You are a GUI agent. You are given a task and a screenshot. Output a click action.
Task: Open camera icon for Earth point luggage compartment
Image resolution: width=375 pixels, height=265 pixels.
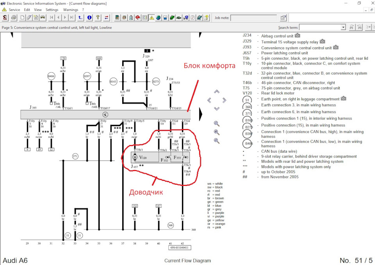343,98
